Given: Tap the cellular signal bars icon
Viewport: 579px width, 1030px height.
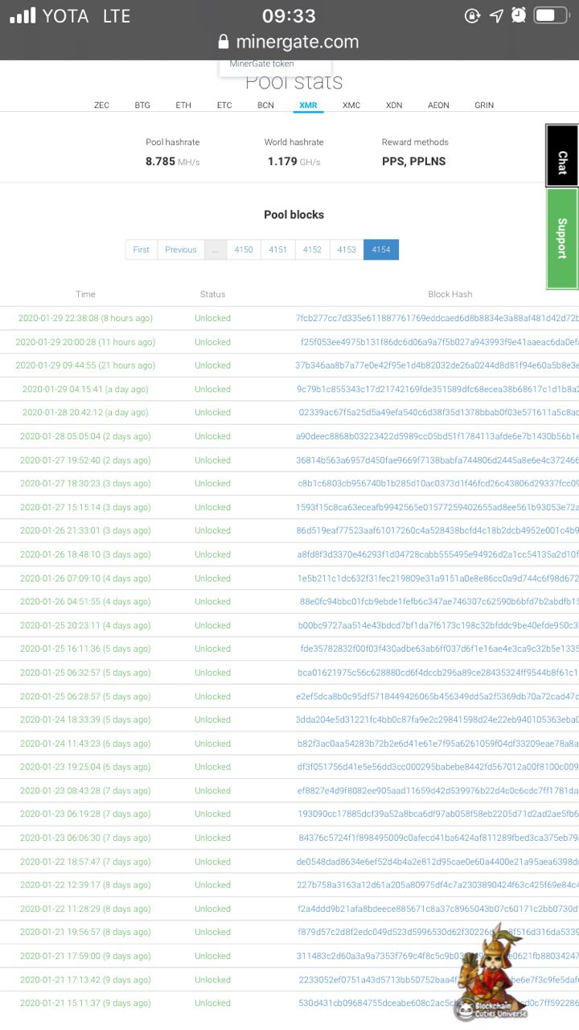Looking at the screenshot, I should (23, 15).
